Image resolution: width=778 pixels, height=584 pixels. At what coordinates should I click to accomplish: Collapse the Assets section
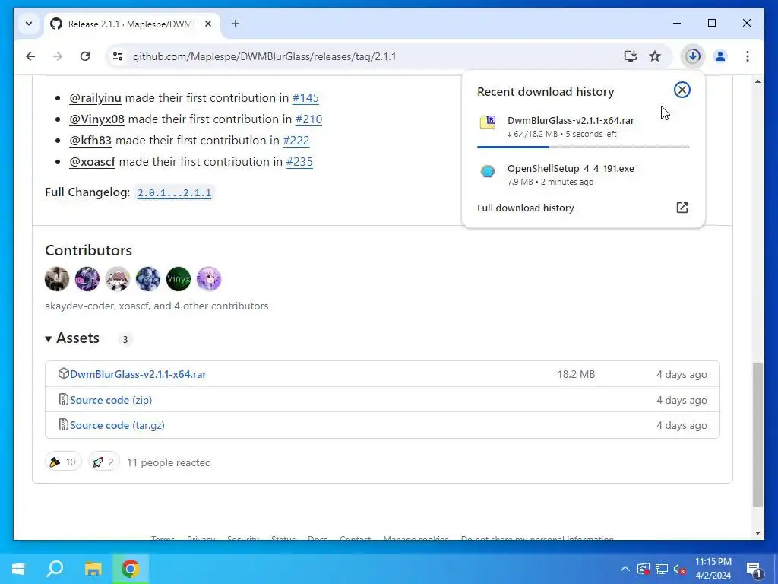tap(72, 338)
